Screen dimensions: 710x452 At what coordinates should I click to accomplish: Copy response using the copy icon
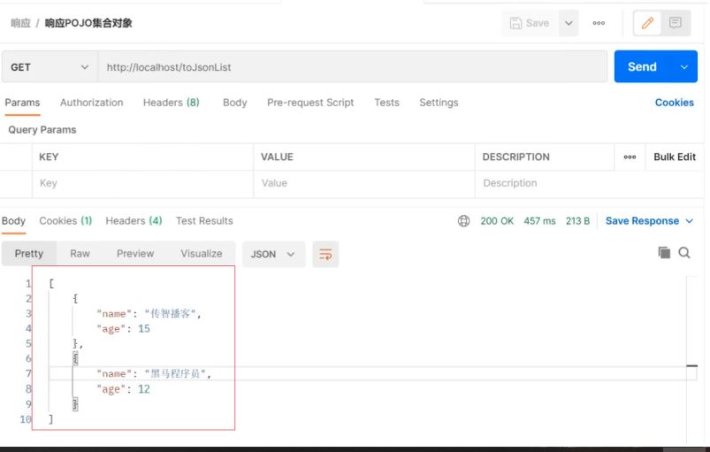point(664,253)
